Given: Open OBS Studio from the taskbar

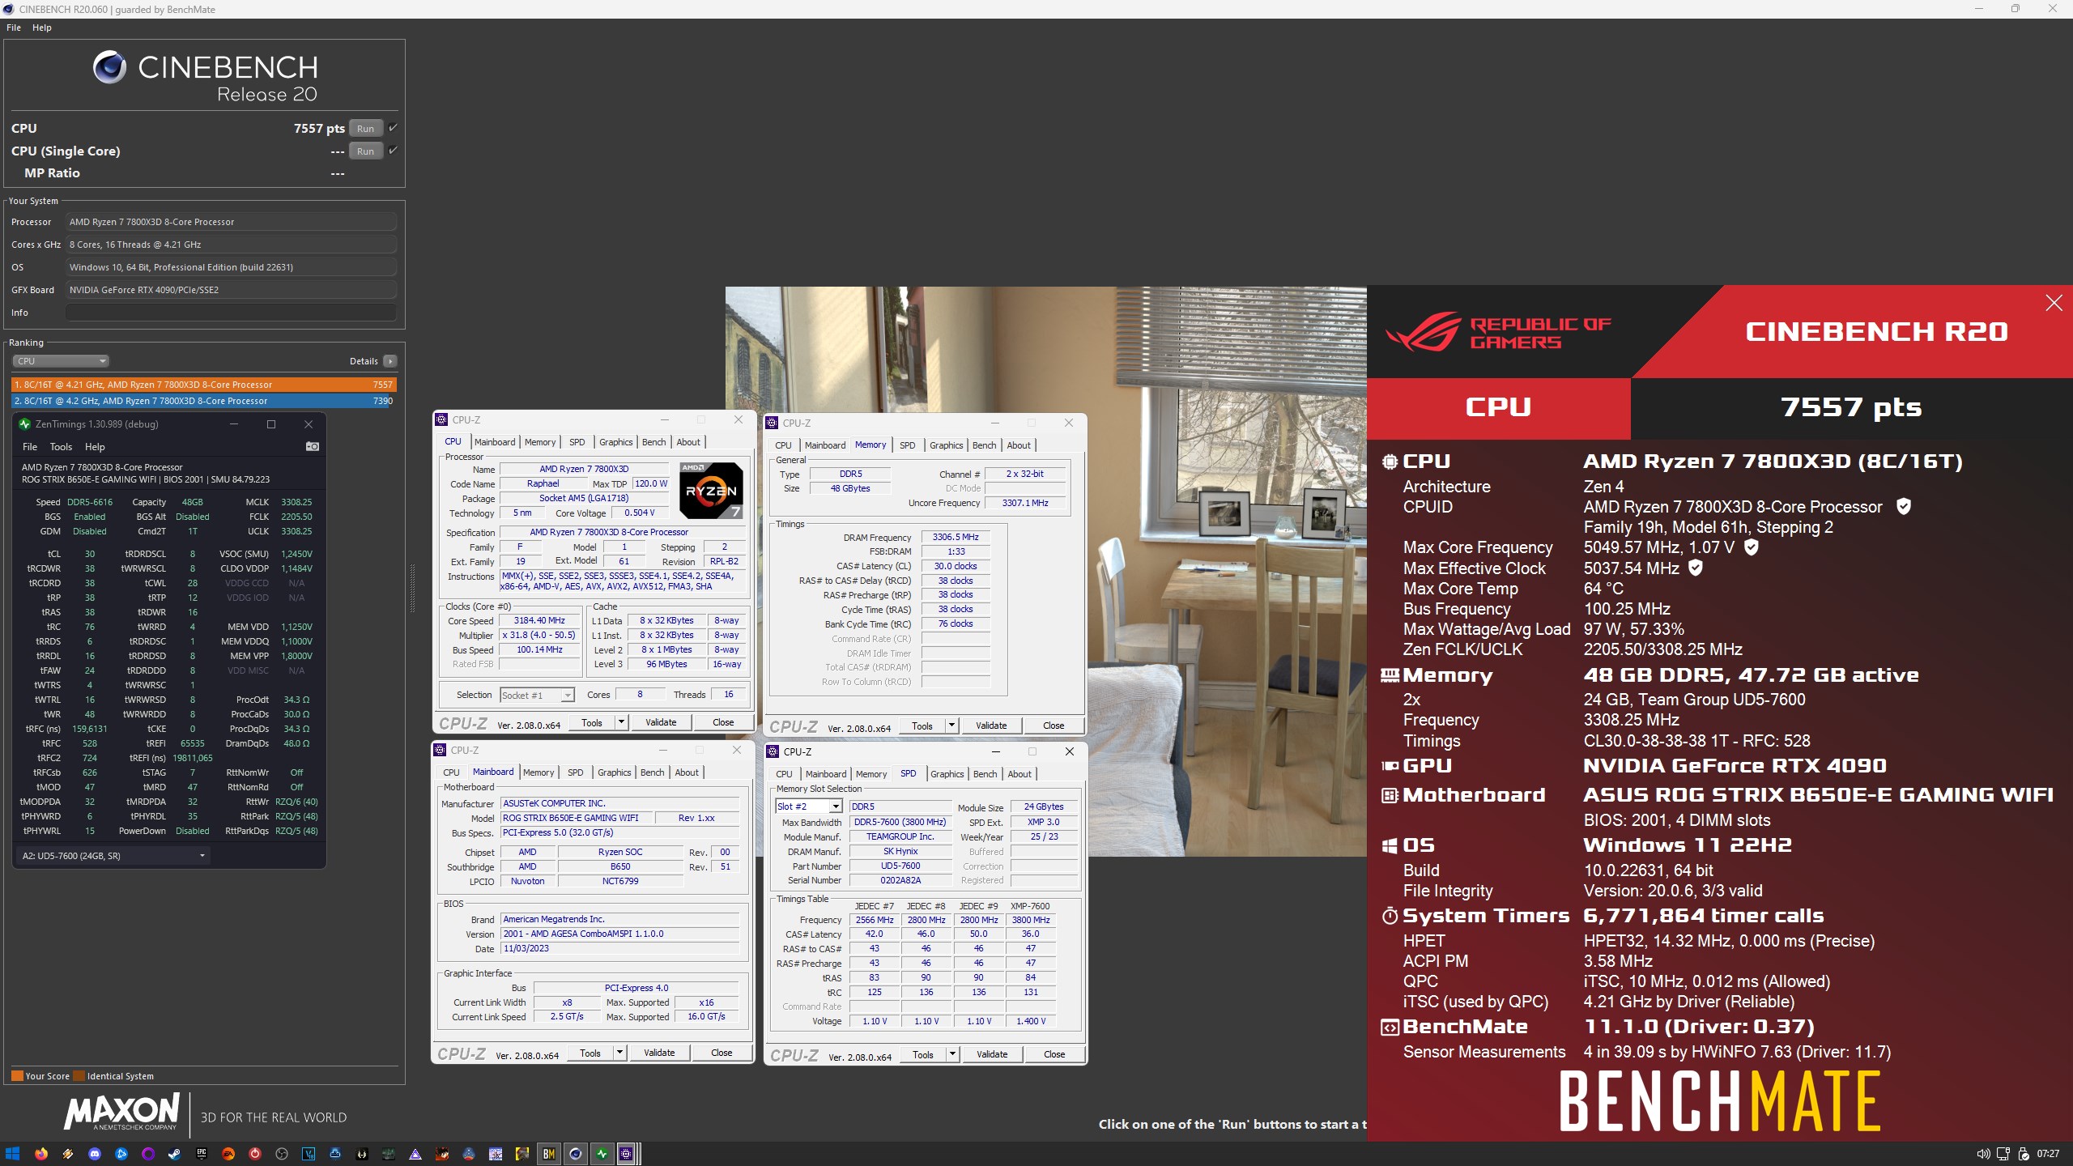Looking at the screenshot, I should click(x=282, y=1154).
